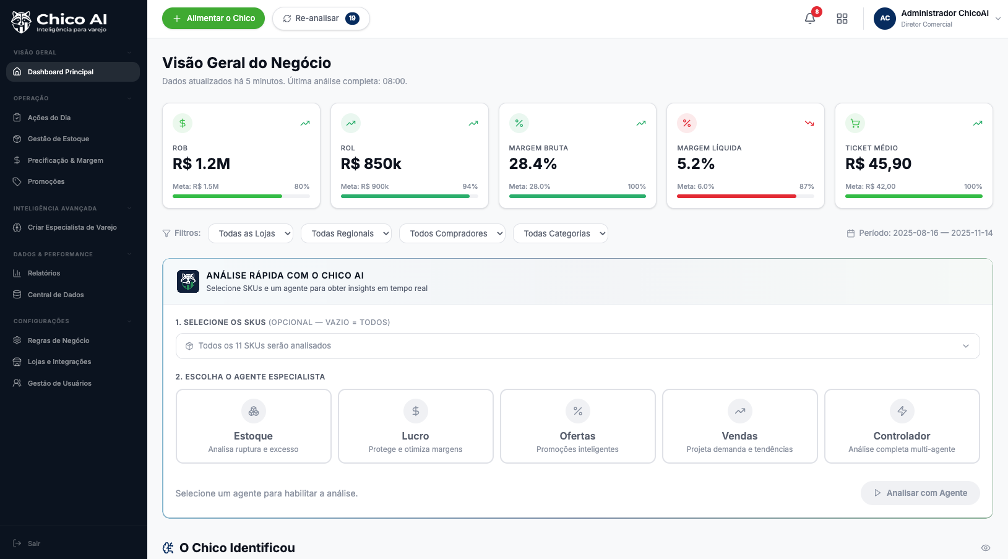Select the Lucro specialist agent card

point(416,426)
